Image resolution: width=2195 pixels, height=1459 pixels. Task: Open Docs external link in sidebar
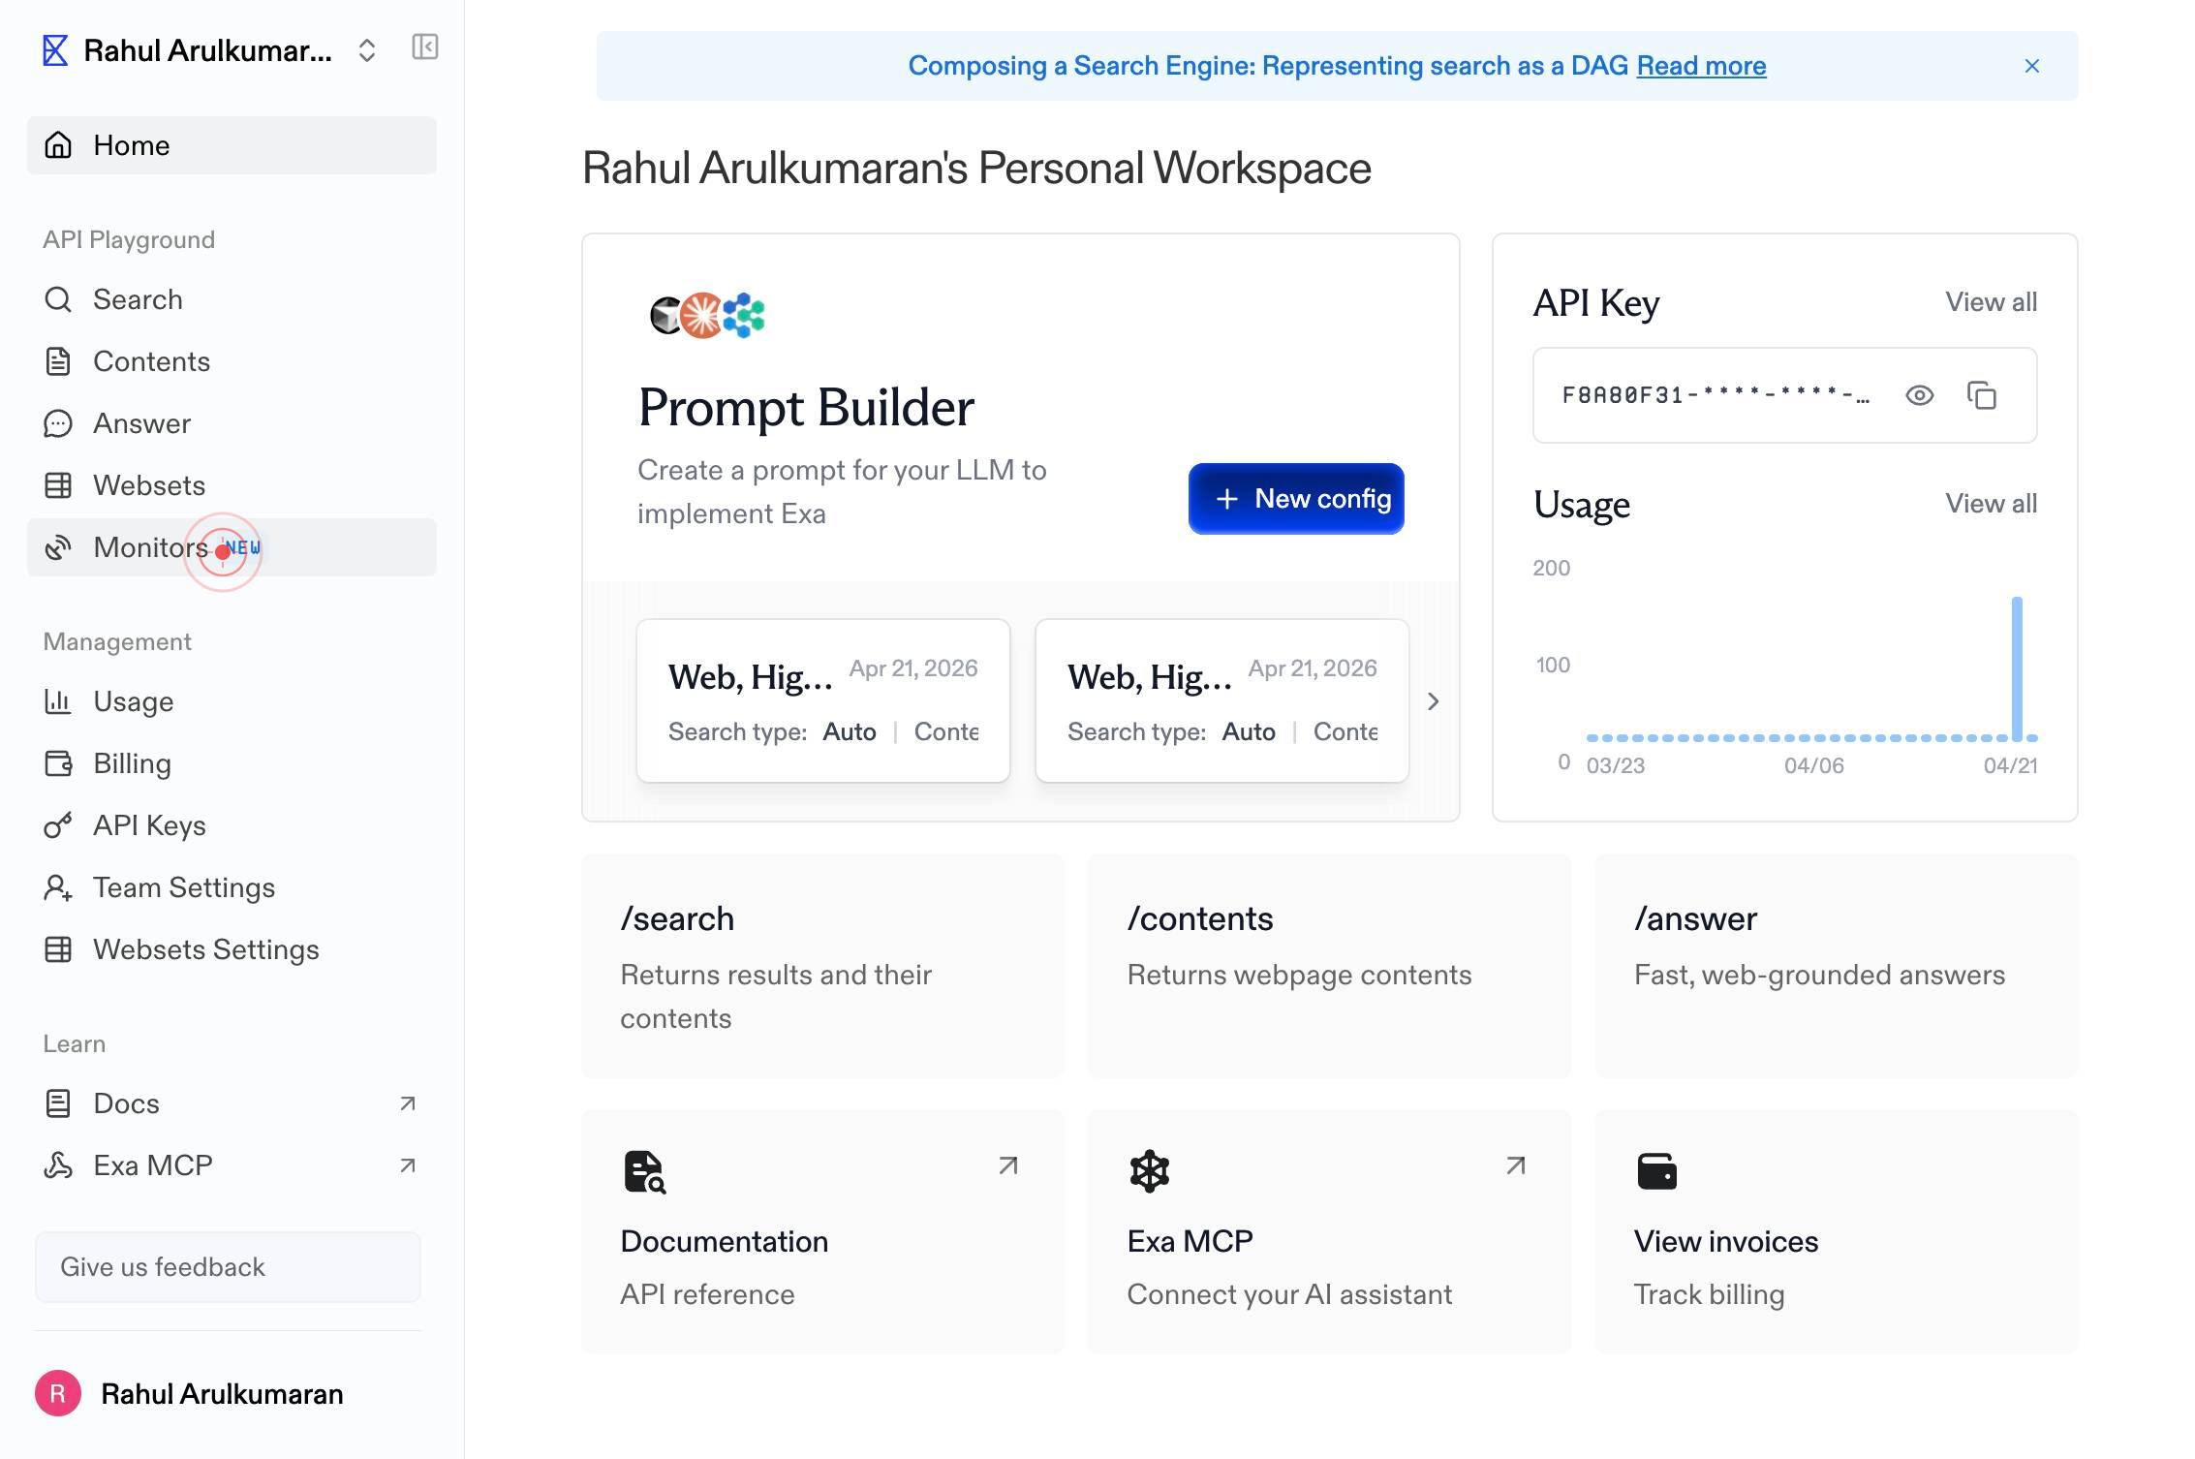point(232,1103)
